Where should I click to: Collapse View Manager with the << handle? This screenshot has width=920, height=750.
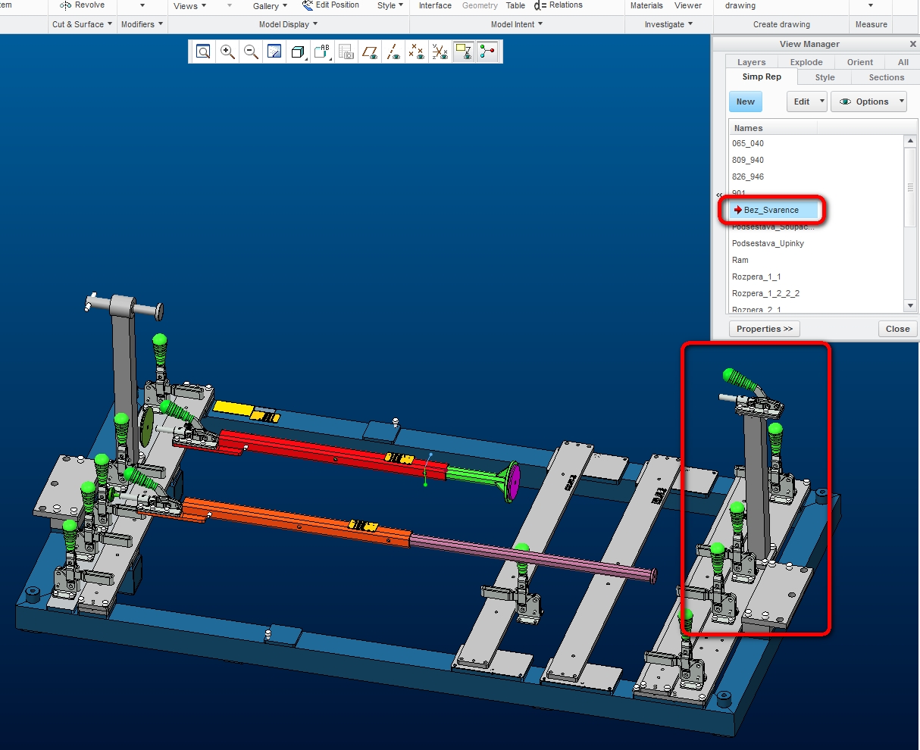[719, 195]
